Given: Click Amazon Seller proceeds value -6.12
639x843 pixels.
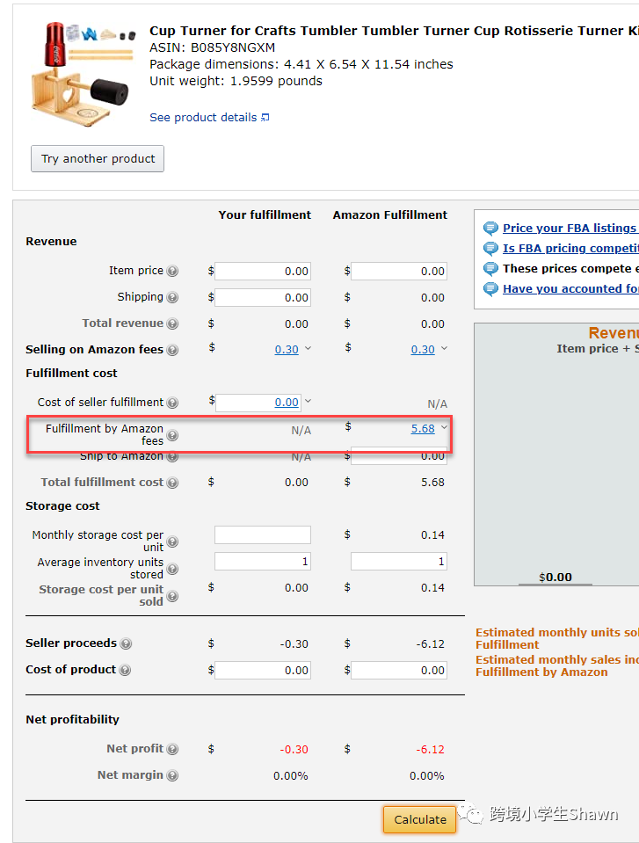Looking at the screenshot, I should [430, 643].
